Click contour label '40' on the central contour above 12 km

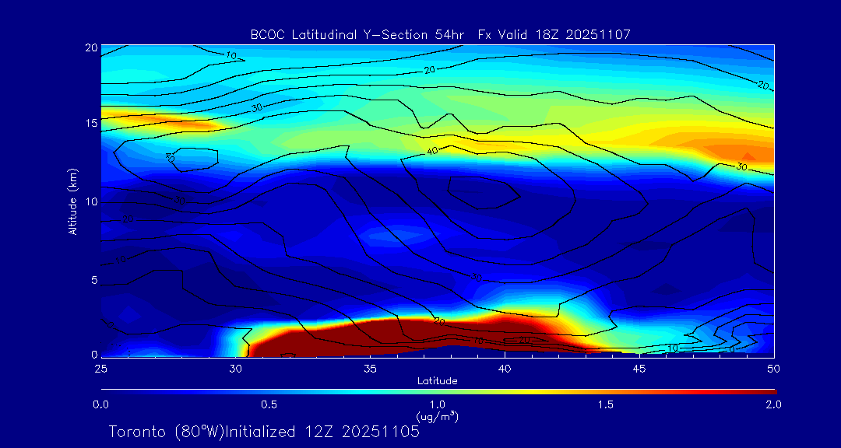tap(433, 151)
